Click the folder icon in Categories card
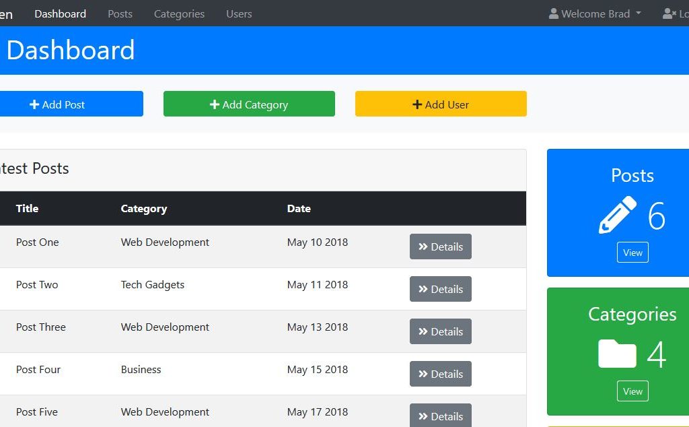The height and width of the screenshot is (427, 689). (617, 354)
